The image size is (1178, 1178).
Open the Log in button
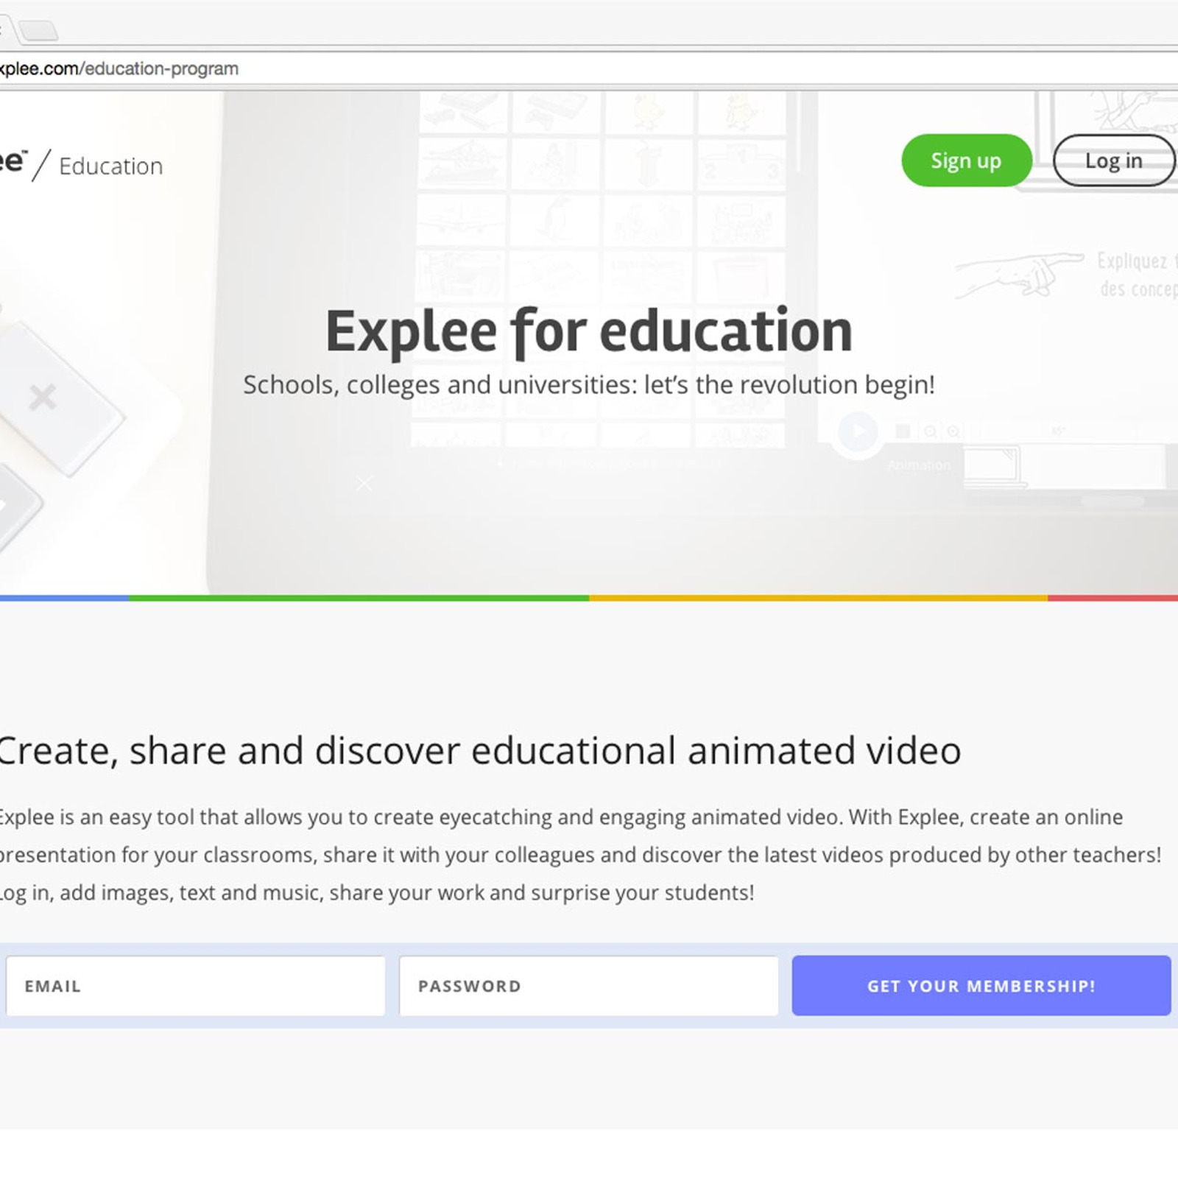pos(1113,161)
